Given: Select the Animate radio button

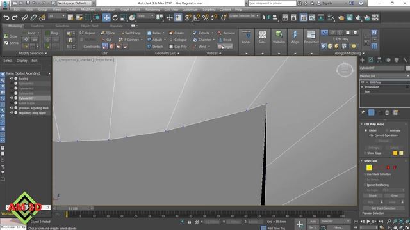Looking at the screenshot, I should [387, 130].
